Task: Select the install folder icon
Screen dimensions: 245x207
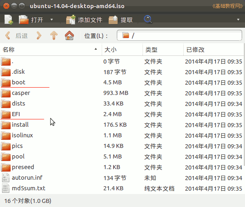Action: [6, 125]
